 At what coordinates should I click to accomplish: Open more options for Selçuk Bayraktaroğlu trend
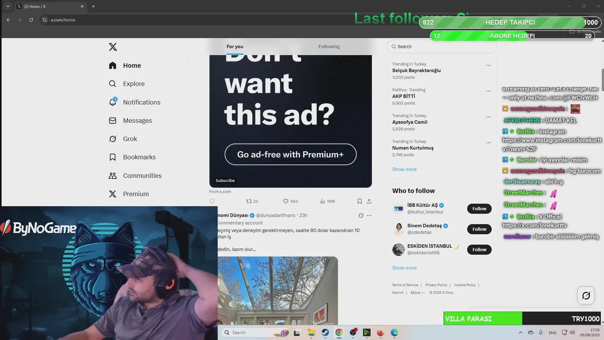(x=488, y=65)
